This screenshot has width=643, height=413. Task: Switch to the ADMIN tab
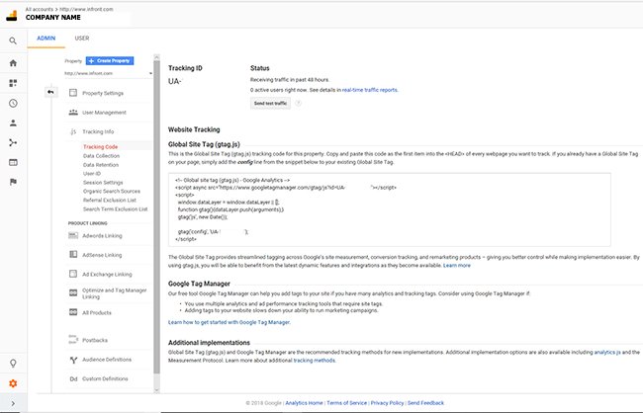46,39
